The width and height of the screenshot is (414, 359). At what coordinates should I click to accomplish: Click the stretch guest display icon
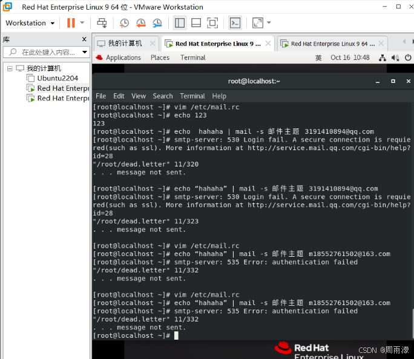tap(258, 23)
